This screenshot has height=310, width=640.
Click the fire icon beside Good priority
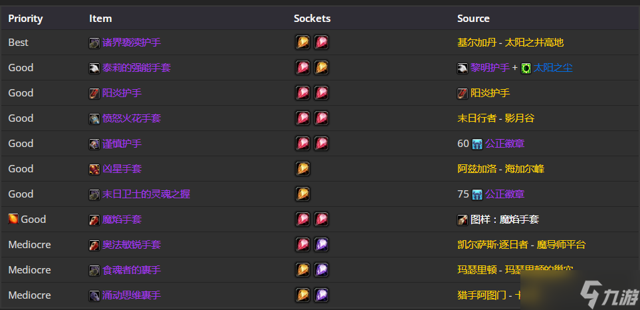click(x=13, y=219)
